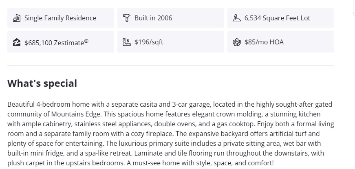Click the lot size icon beside 6,534 Square Feet
Image resolution: width=355 pixels, height=169 pixels.
tap(237, 18)
